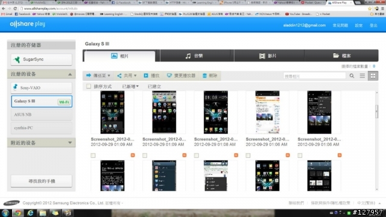The height and width of the screenshot is (217, 386).
Task: Select the AllShare Play browser tab
Action: (x=340, y=2)
